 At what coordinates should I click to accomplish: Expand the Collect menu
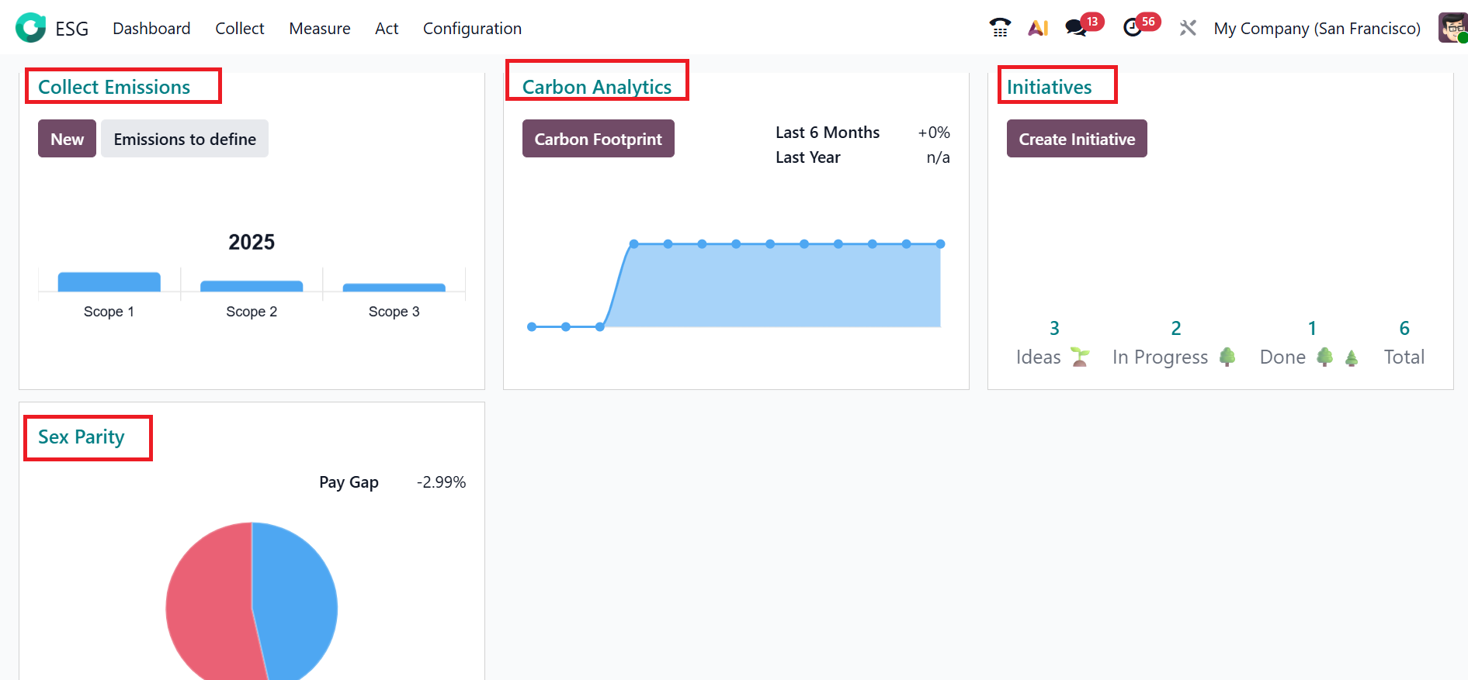(x=239, y=28)
